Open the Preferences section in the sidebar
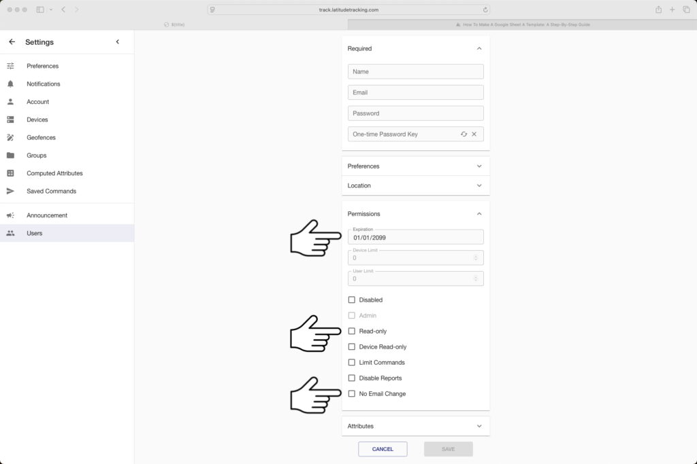Viewport: 697px width, 464px height. 42,66
